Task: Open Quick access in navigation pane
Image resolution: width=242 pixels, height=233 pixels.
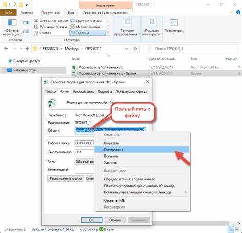Action: coord(25,61)
